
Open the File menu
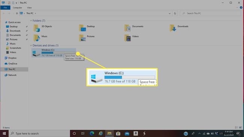(5, 8)
